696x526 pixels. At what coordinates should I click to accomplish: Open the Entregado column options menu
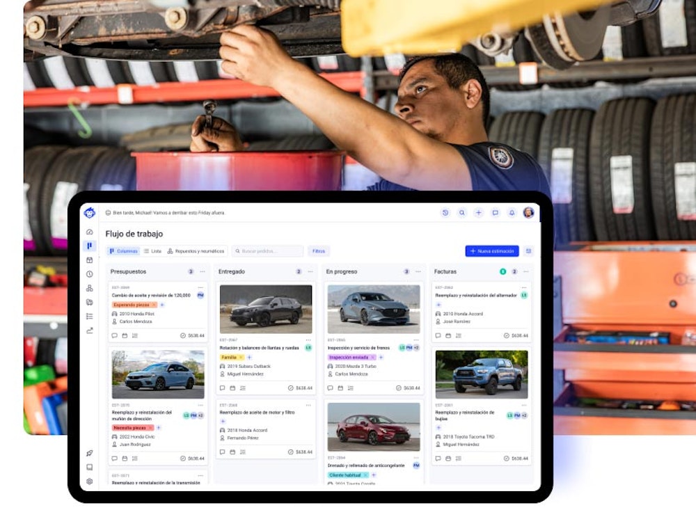308,272
